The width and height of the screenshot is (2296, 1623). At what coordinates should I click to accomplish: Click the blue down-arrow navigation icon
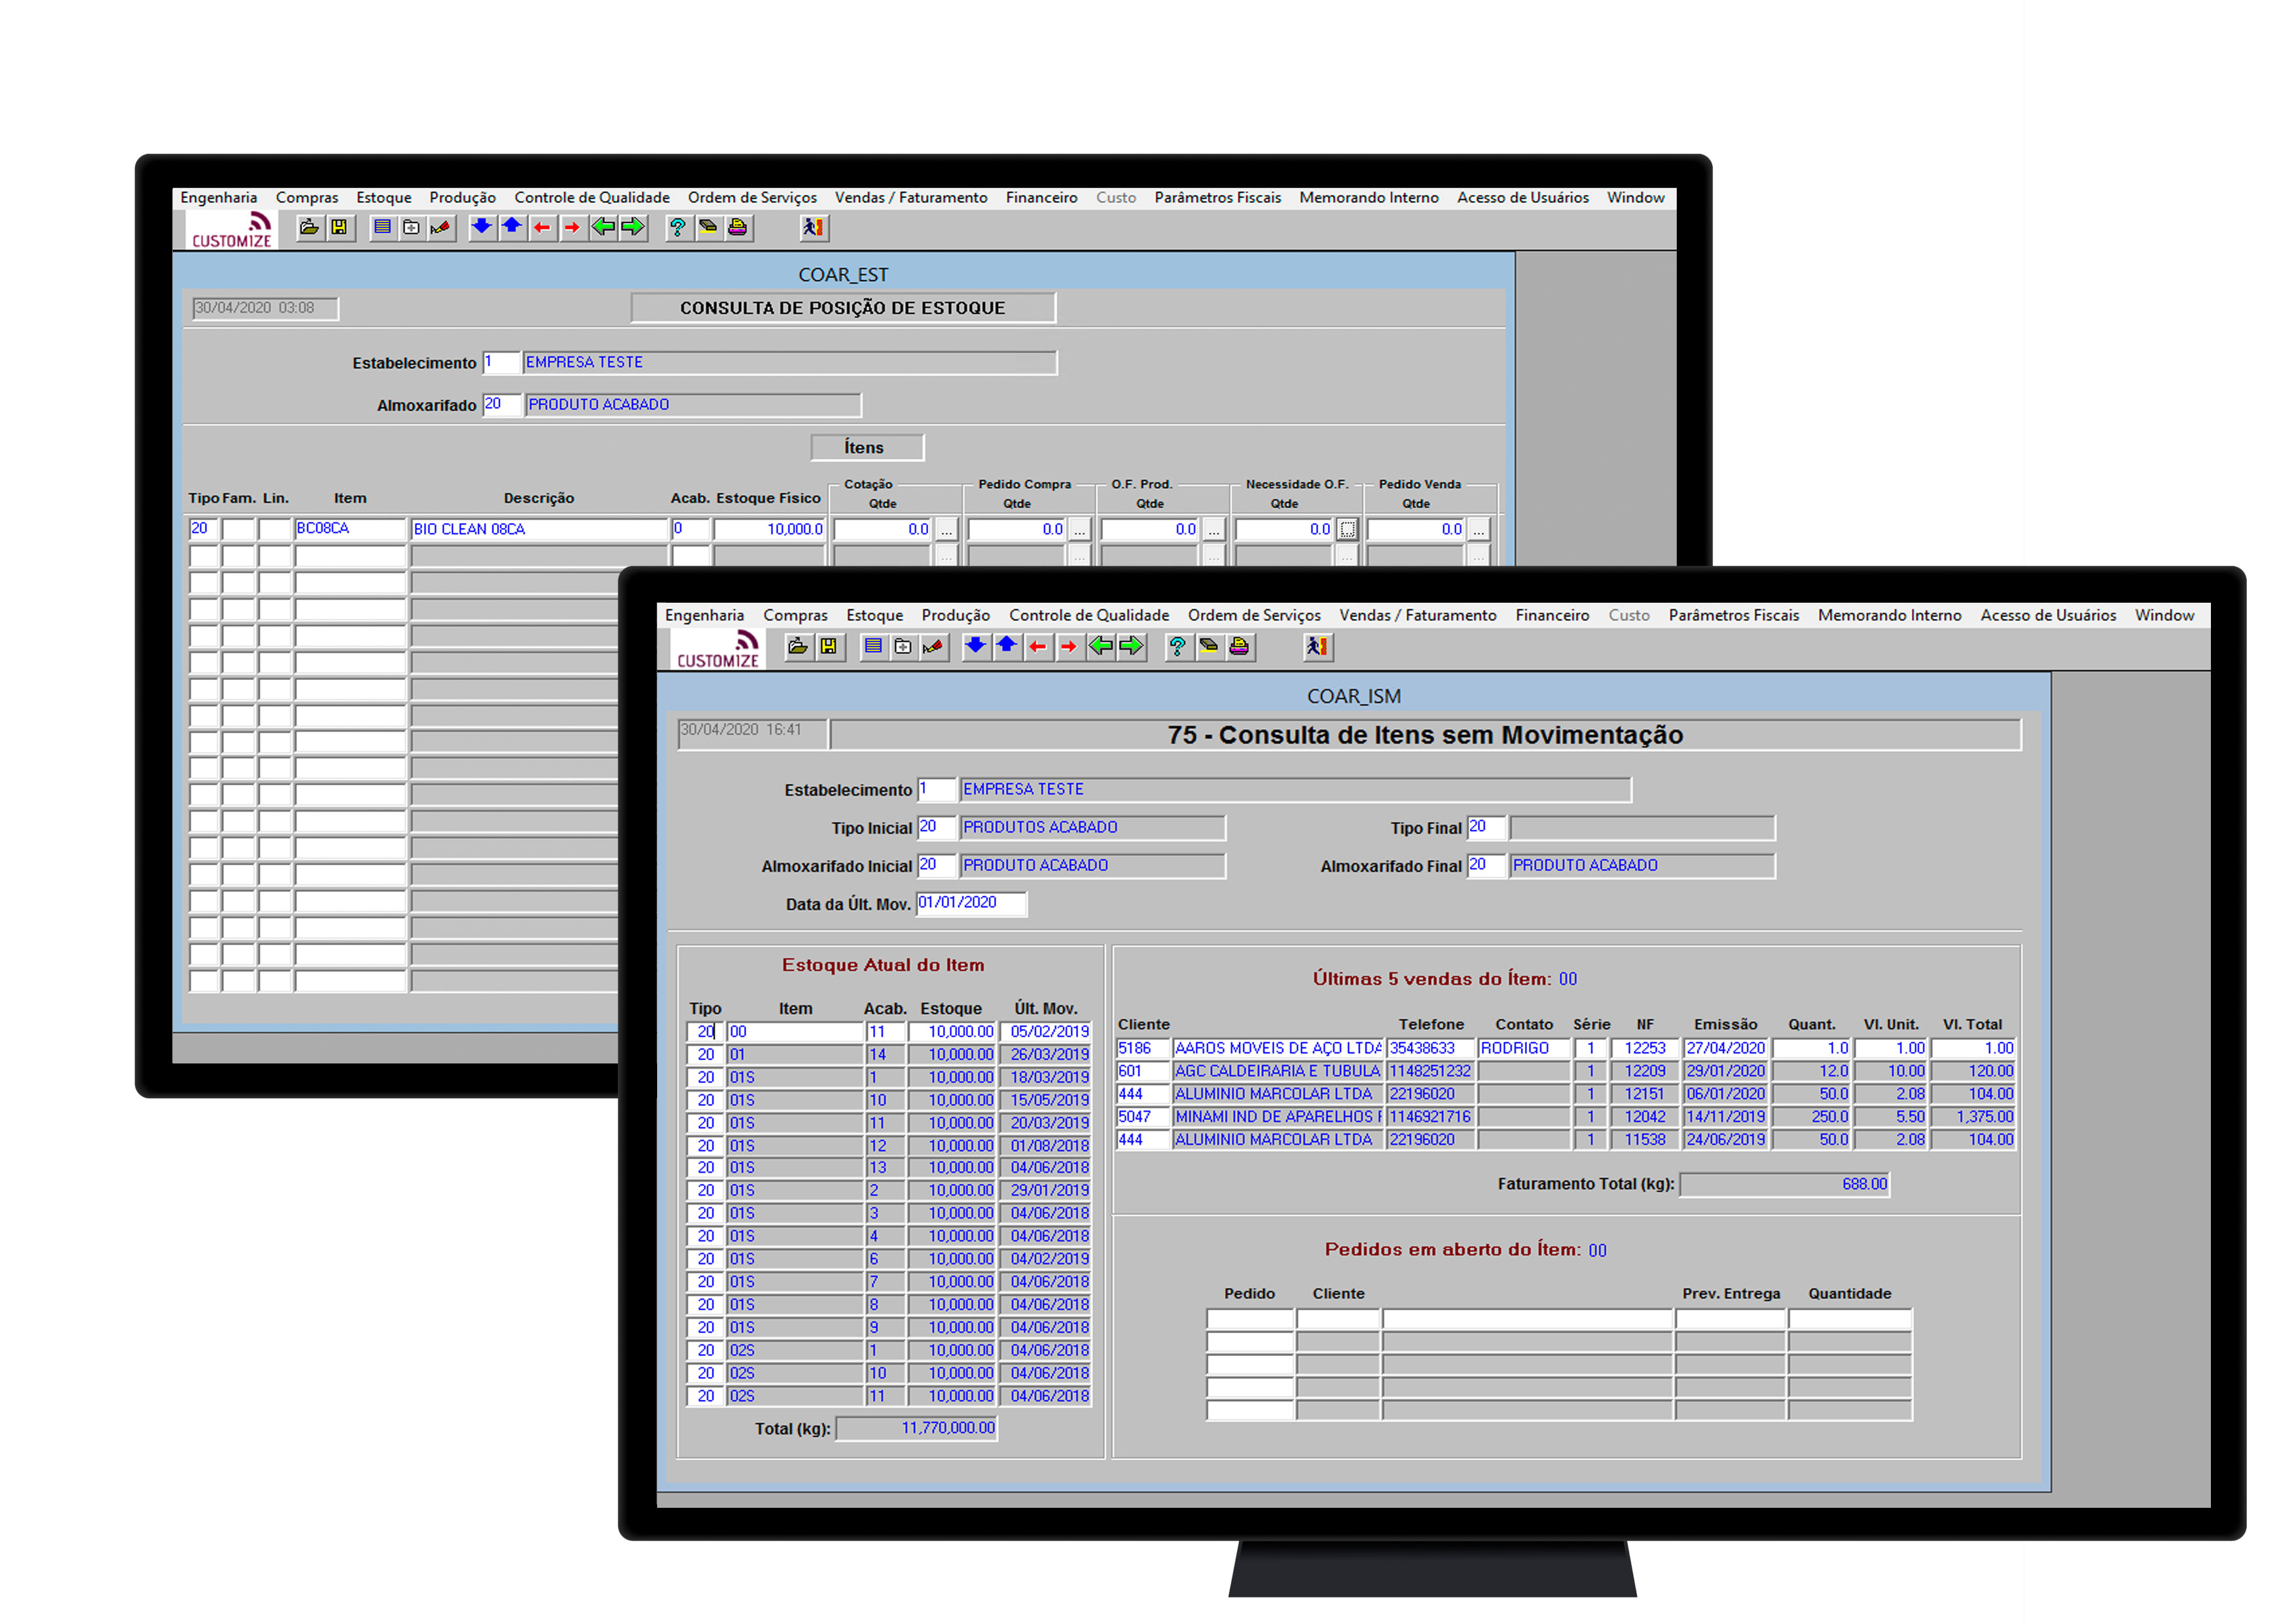coord(975,647)
